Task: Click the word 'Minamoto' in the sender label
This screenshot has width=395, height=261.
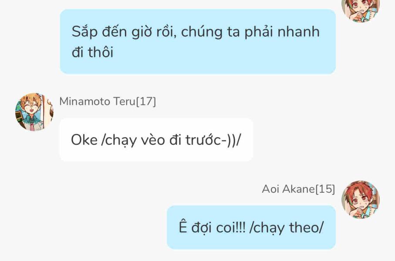Action: (x=84, y=101)
